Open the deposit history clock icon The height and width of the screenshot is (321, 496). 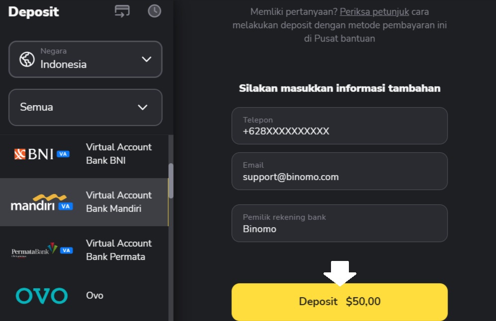155,11
